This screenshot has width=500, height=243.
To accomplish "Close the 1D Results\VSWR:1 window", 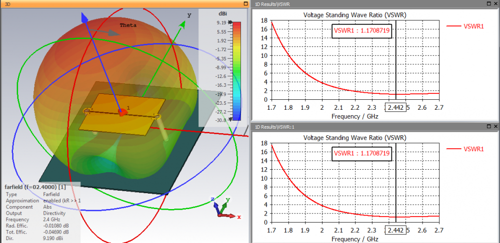I will click(495, 126).
